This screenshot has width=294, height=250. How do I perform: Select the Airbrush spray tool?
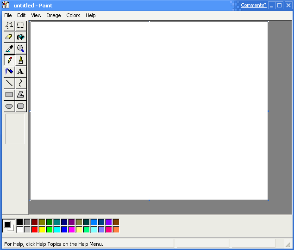[9, 72]
